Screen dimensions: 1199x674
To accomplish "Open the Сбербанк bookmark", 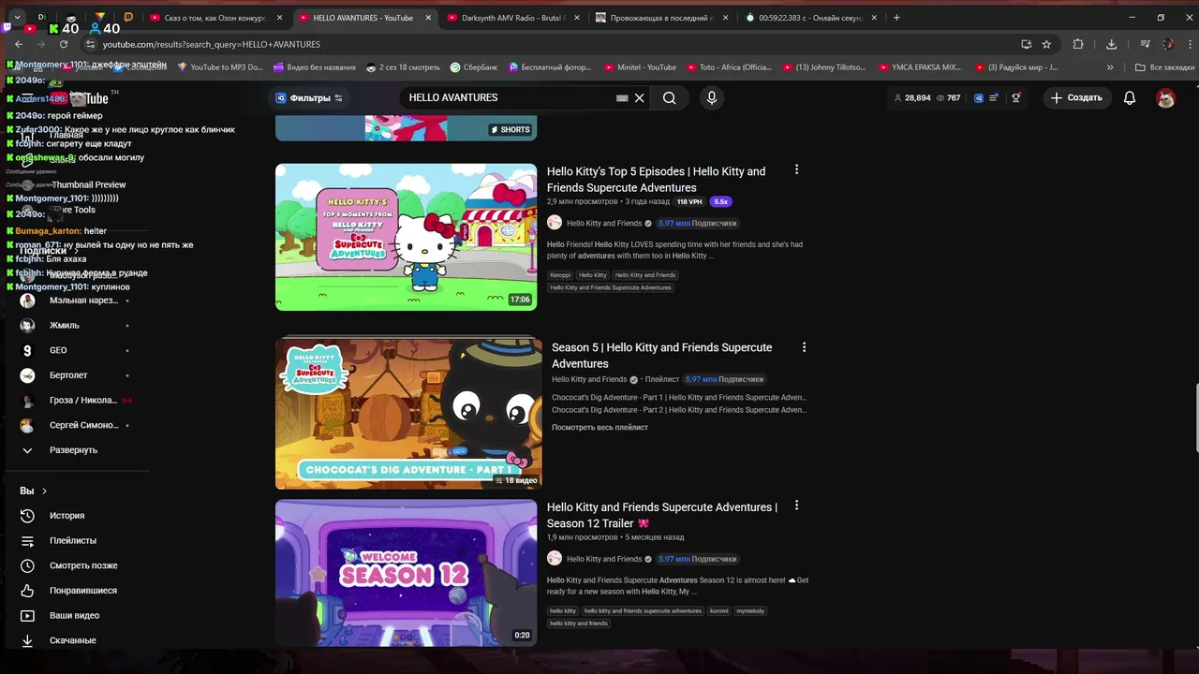I will point(474,67).
